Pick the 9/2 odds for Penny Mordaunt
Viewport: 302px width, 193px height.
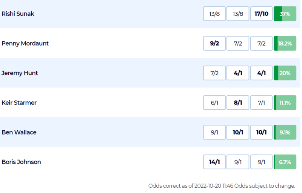[x=214, y=43]
